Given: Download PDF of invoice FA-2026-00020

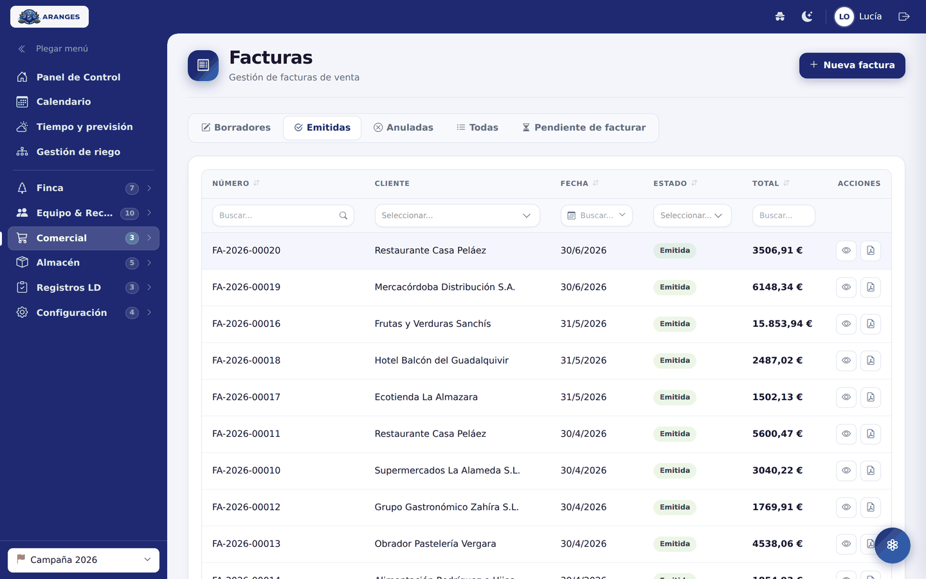Looking at the screenshot, I should click(871, 251).
